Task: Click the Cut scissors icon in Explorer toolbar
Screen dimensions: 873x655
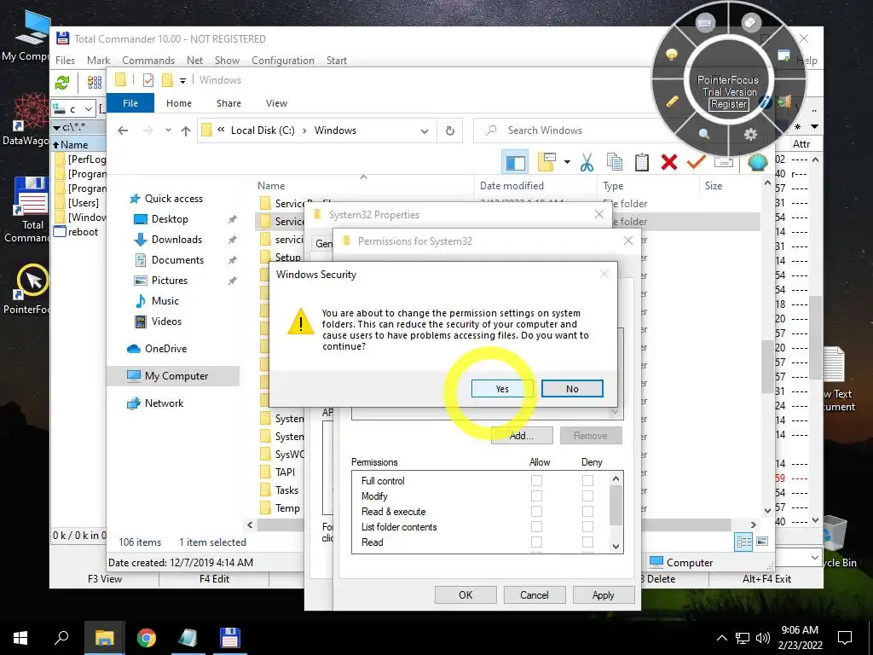Action: [587, 162]
